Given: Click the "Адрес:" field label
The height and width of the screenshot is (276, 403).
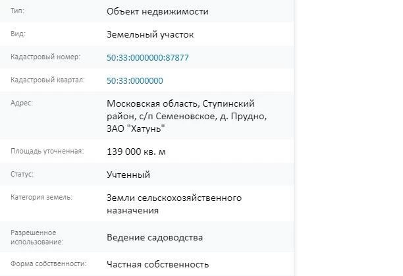Looking at the screenshot, I should (22, 103).
